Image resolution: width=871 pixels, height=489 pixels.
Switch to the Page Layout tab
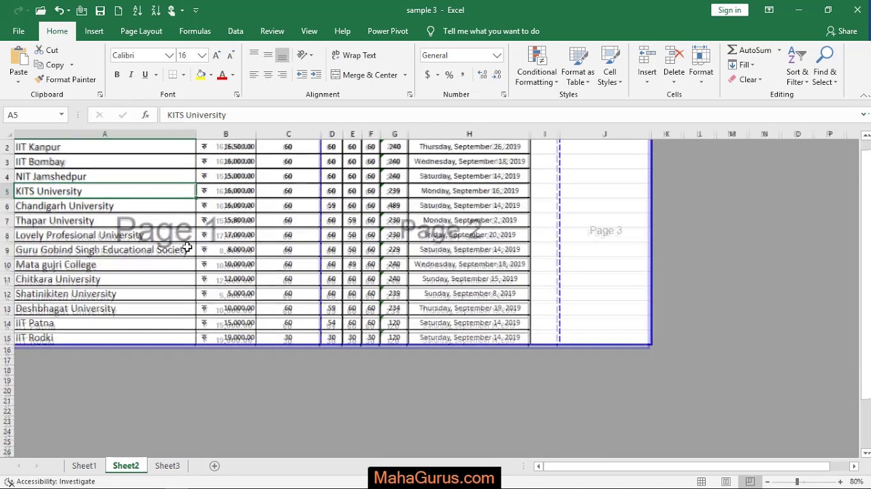141,31
